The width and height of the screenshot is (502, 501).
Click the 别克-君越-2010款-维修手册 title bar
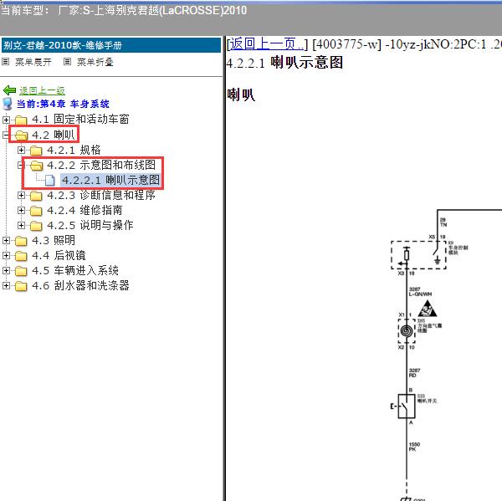(x=111, y=45)
